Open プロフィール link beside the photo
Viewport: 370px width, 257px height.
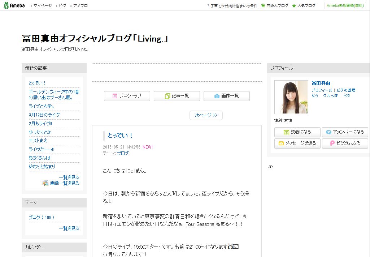pyautogui.click(x=322, y=90)
